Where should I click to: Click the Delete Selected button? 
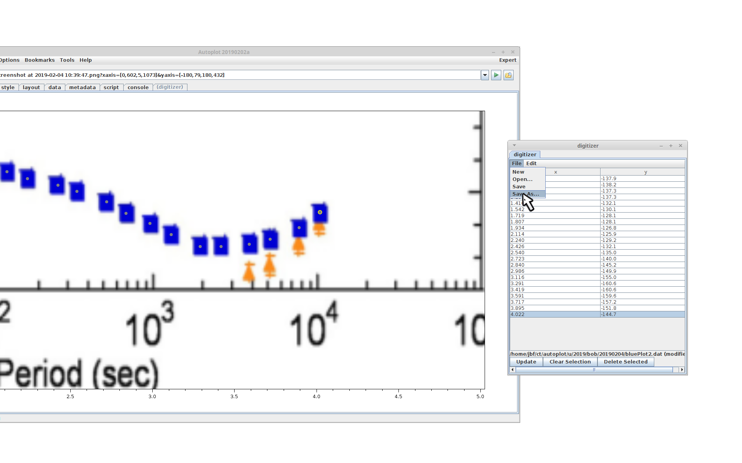pos(626,362)
